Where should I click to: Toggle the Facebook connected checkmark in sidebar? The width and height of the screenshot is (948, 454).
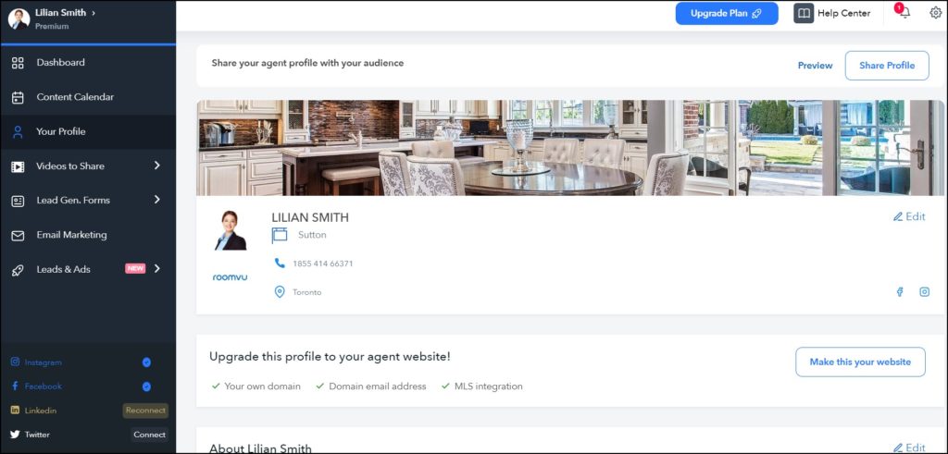click(x=146, y=387)
